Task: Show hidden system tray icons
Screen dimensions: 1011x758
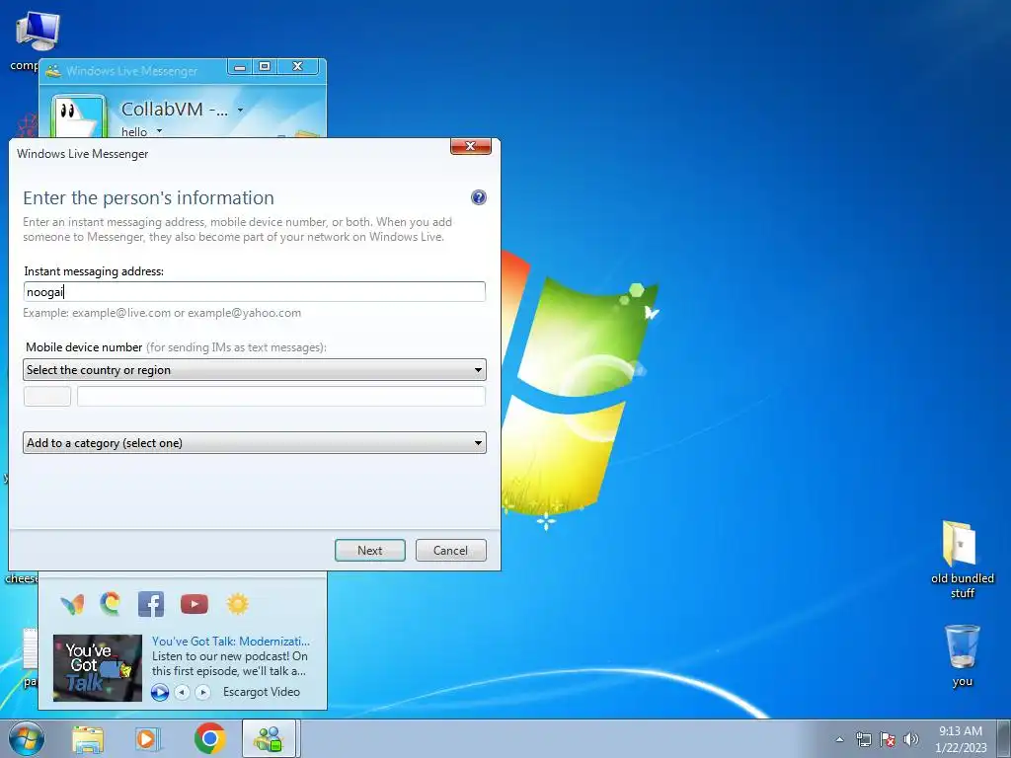Action: [839, 739]
